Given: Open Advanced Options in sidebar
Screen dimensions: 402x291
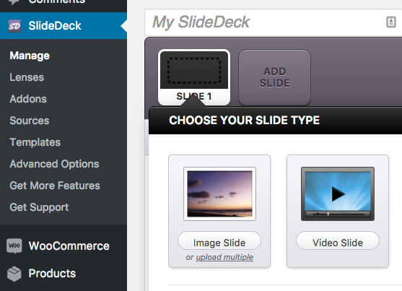Looking at the screenshot, I should coord(54,164).
